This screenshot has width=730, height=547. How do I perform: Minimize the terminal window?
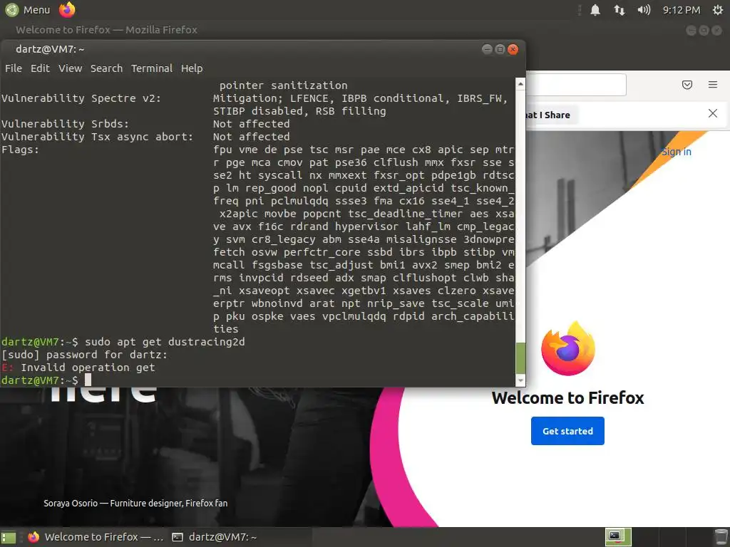[487, 49]
